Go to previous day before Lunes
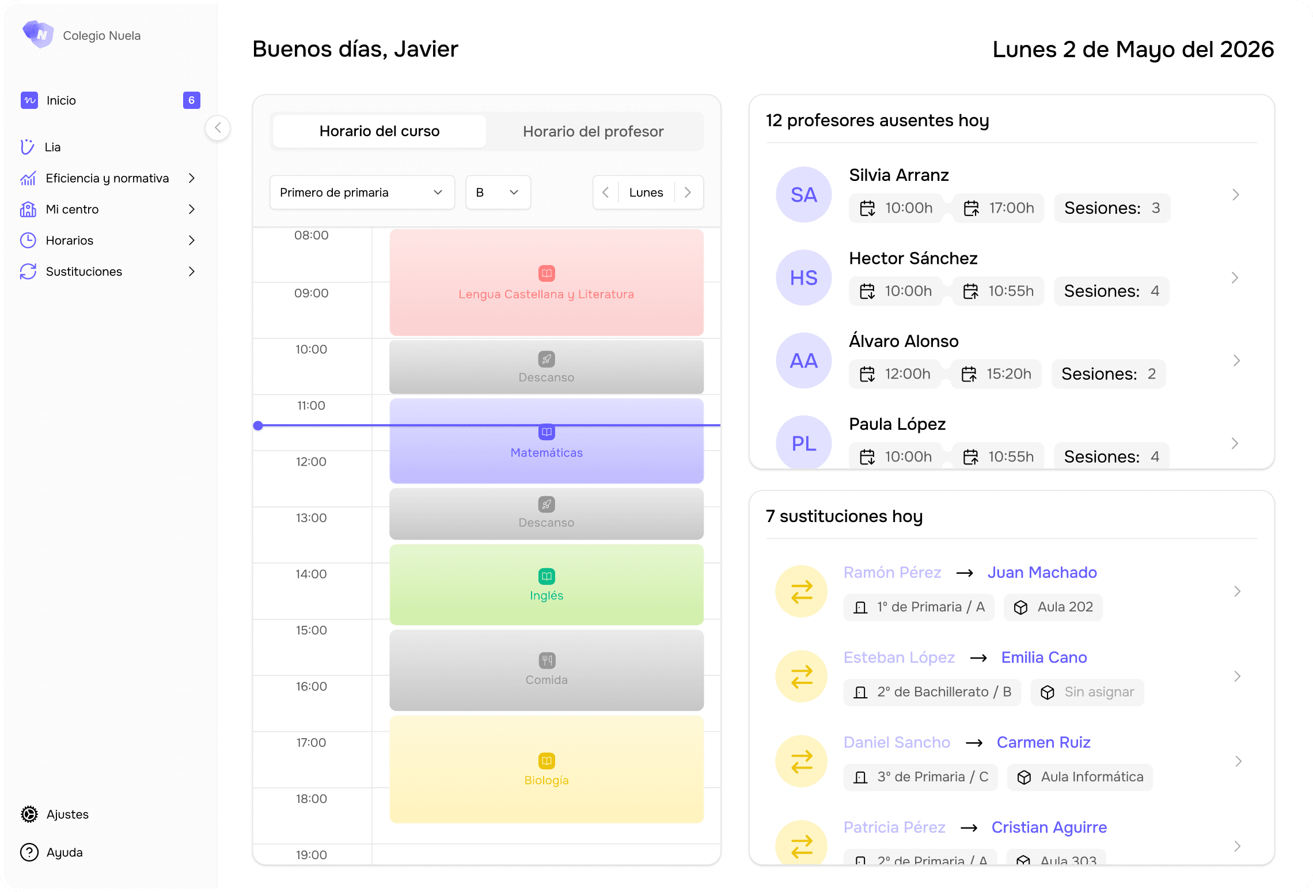Image resolution: width=1313 pixels, height=892 pixels. (606, 192)
